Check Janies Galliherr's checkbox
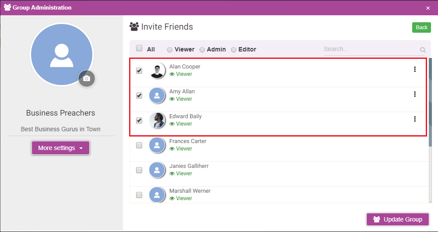Screen dimensions: 438x232 click(x=139, y=170)
